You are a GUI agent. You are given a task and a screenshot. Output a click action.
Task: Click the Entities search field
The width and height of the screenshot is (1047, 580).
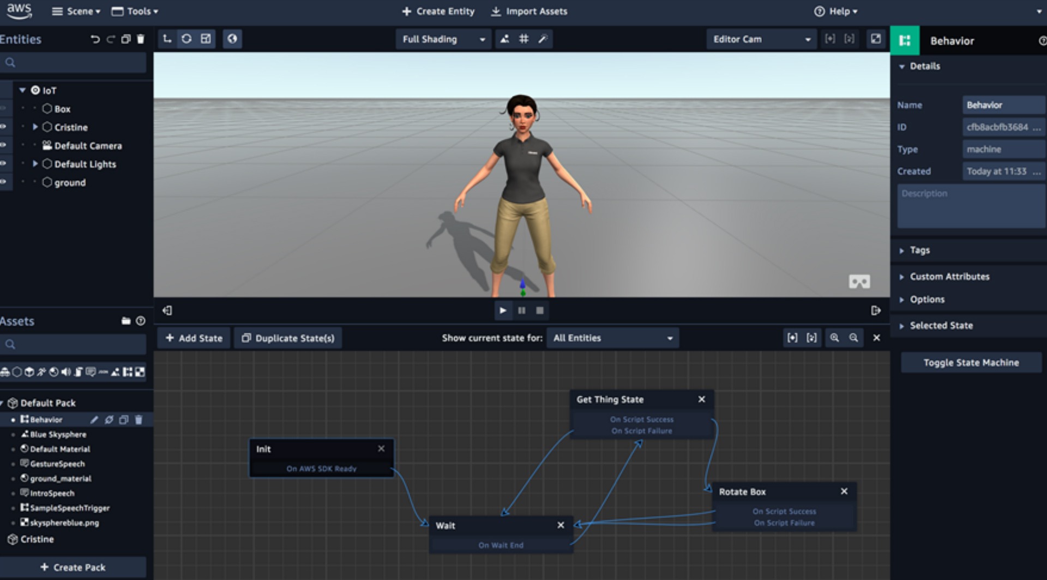click(73, 63)
